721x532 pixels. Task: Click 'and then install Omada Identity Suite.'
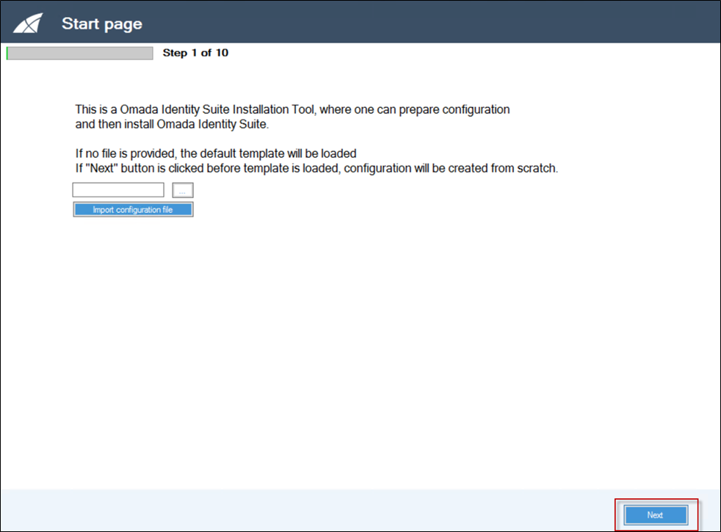click(x=172, y=125)
